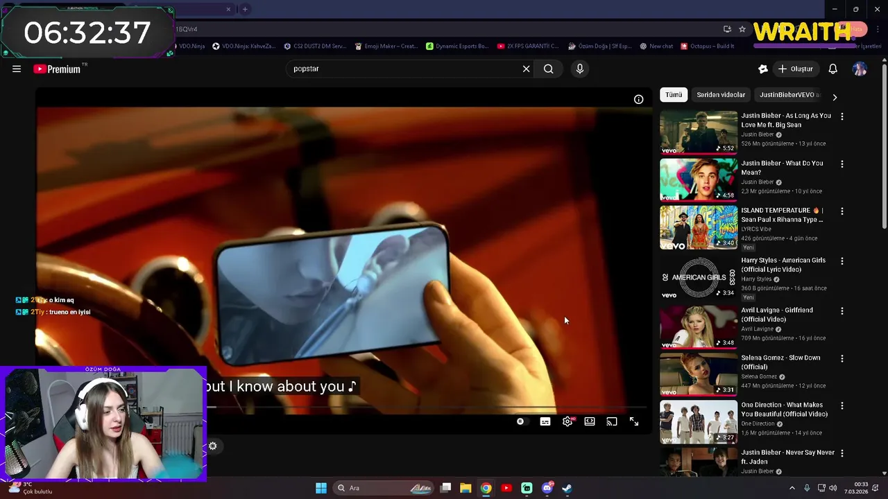Click the taskbar 'Ara' search box

coord(383,488)
